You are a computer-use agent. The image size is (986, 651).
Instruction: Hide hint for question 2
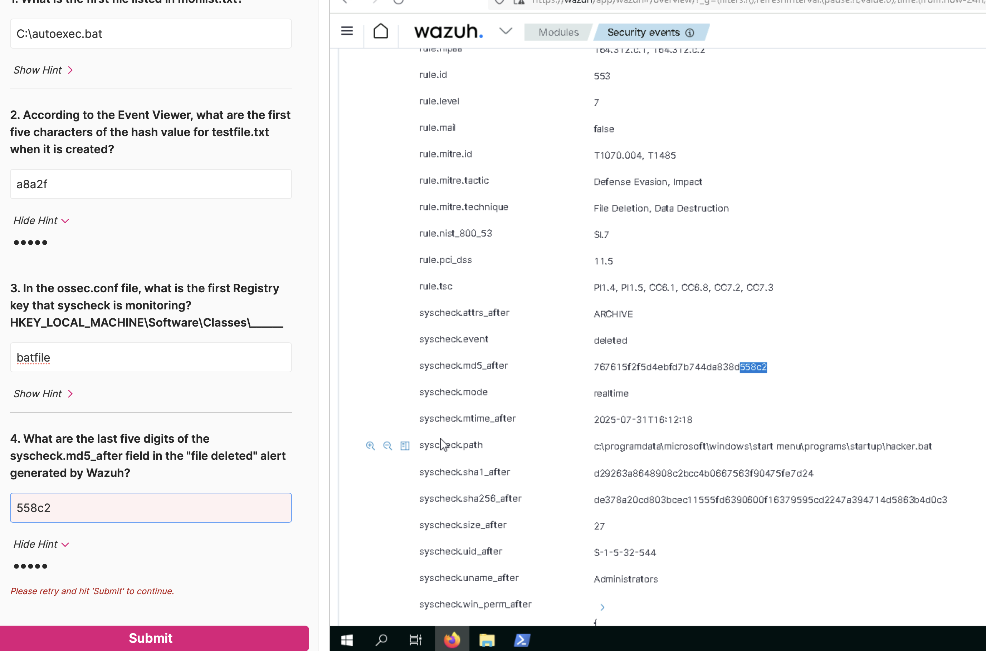(41, 220)
